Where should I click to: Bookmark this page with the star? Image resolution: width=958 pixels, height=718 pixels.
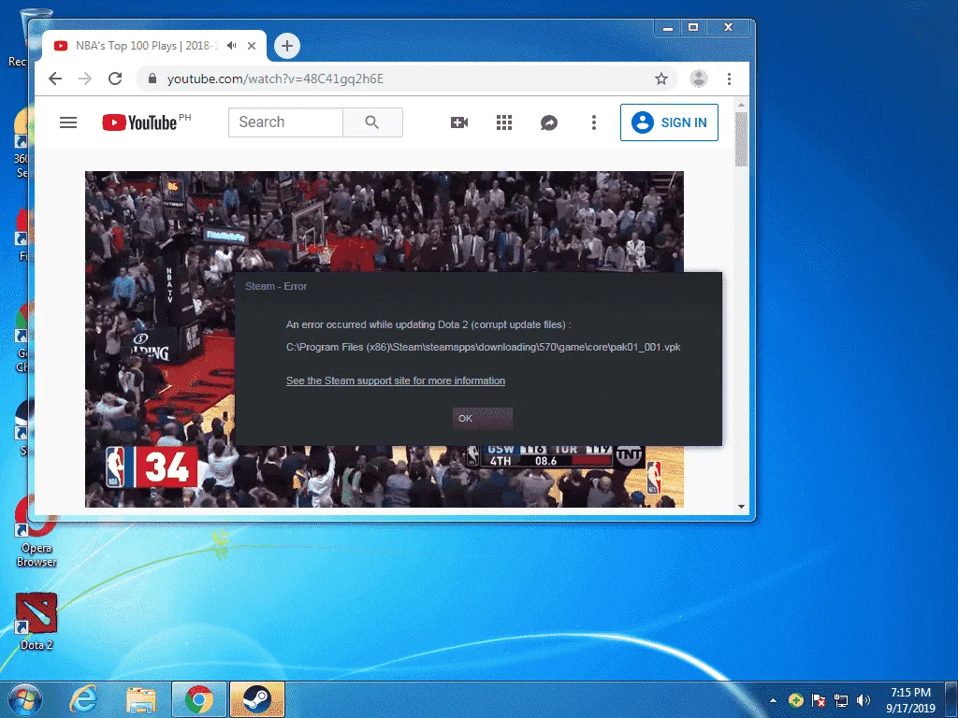(661, 79)
